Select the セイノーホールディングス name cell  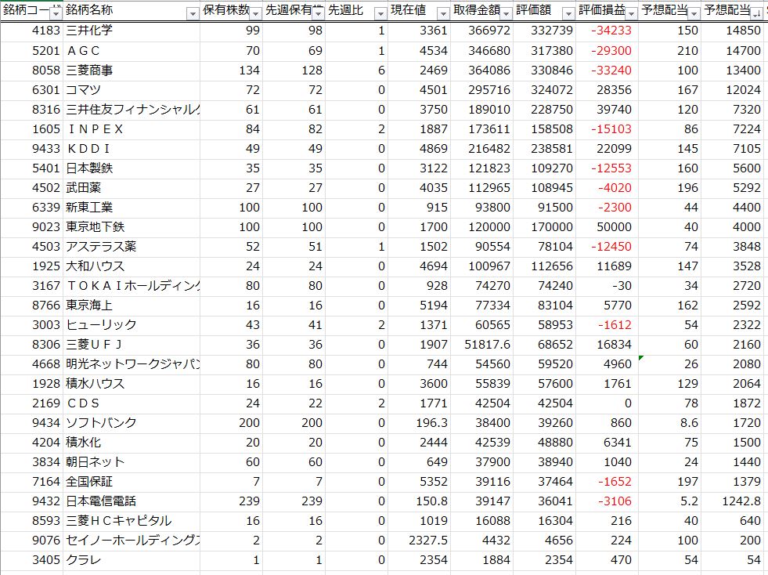(132, 541)
